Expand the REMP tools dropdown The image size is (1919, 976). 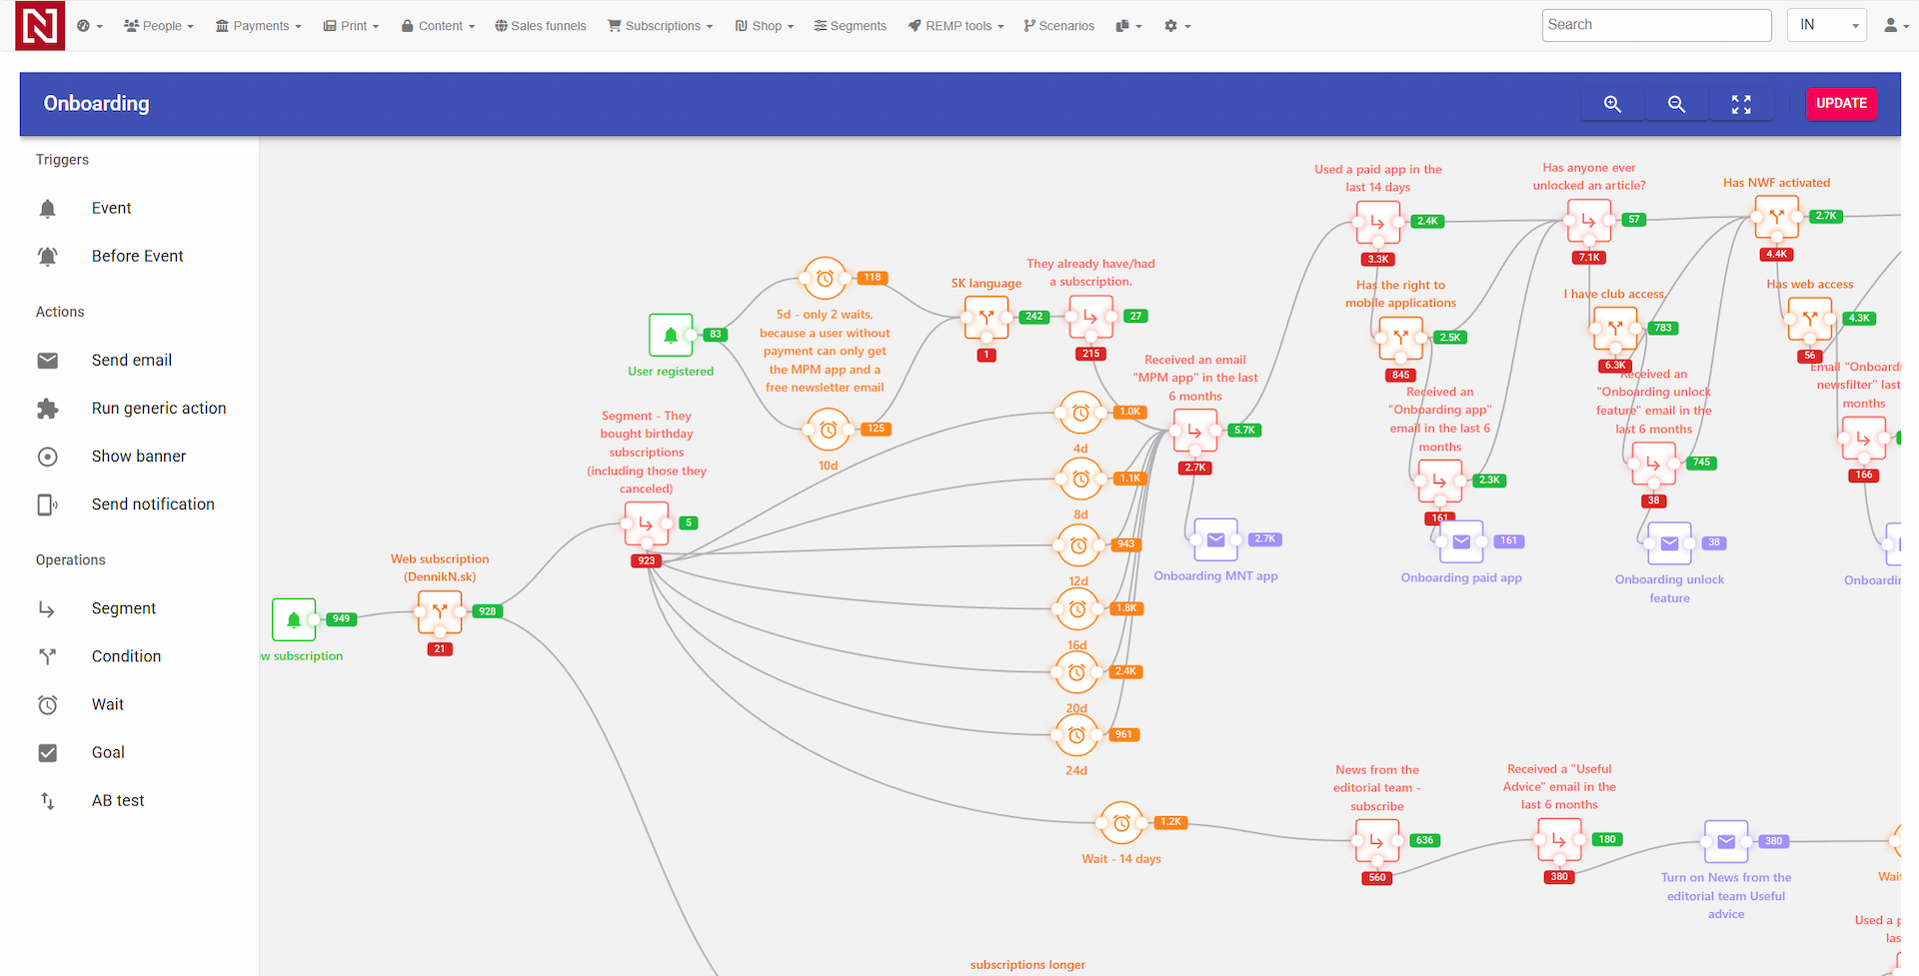point(956,26)
